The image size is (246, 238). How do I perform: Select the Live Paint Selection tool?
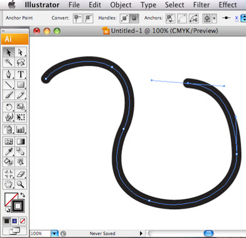pos(21,162)
